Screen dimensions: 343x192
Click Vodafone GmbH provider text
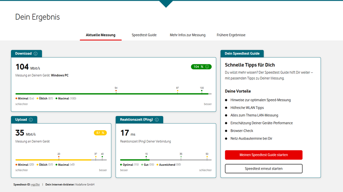(85, 184)
